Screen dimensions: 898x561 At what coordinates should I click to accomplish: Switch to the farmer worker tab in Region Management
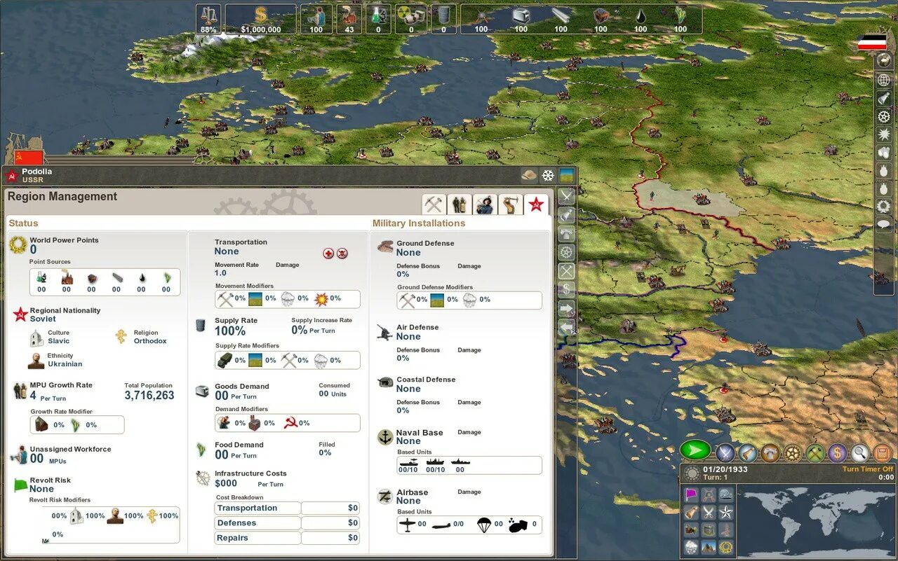485,204
